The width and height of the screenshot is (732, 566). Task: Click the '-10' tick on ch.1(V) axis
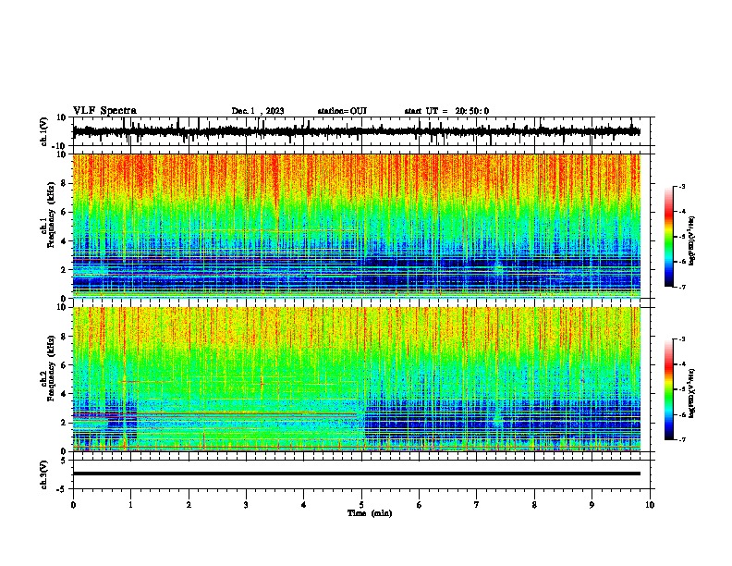pyautogui.click(x=60, y=146)
